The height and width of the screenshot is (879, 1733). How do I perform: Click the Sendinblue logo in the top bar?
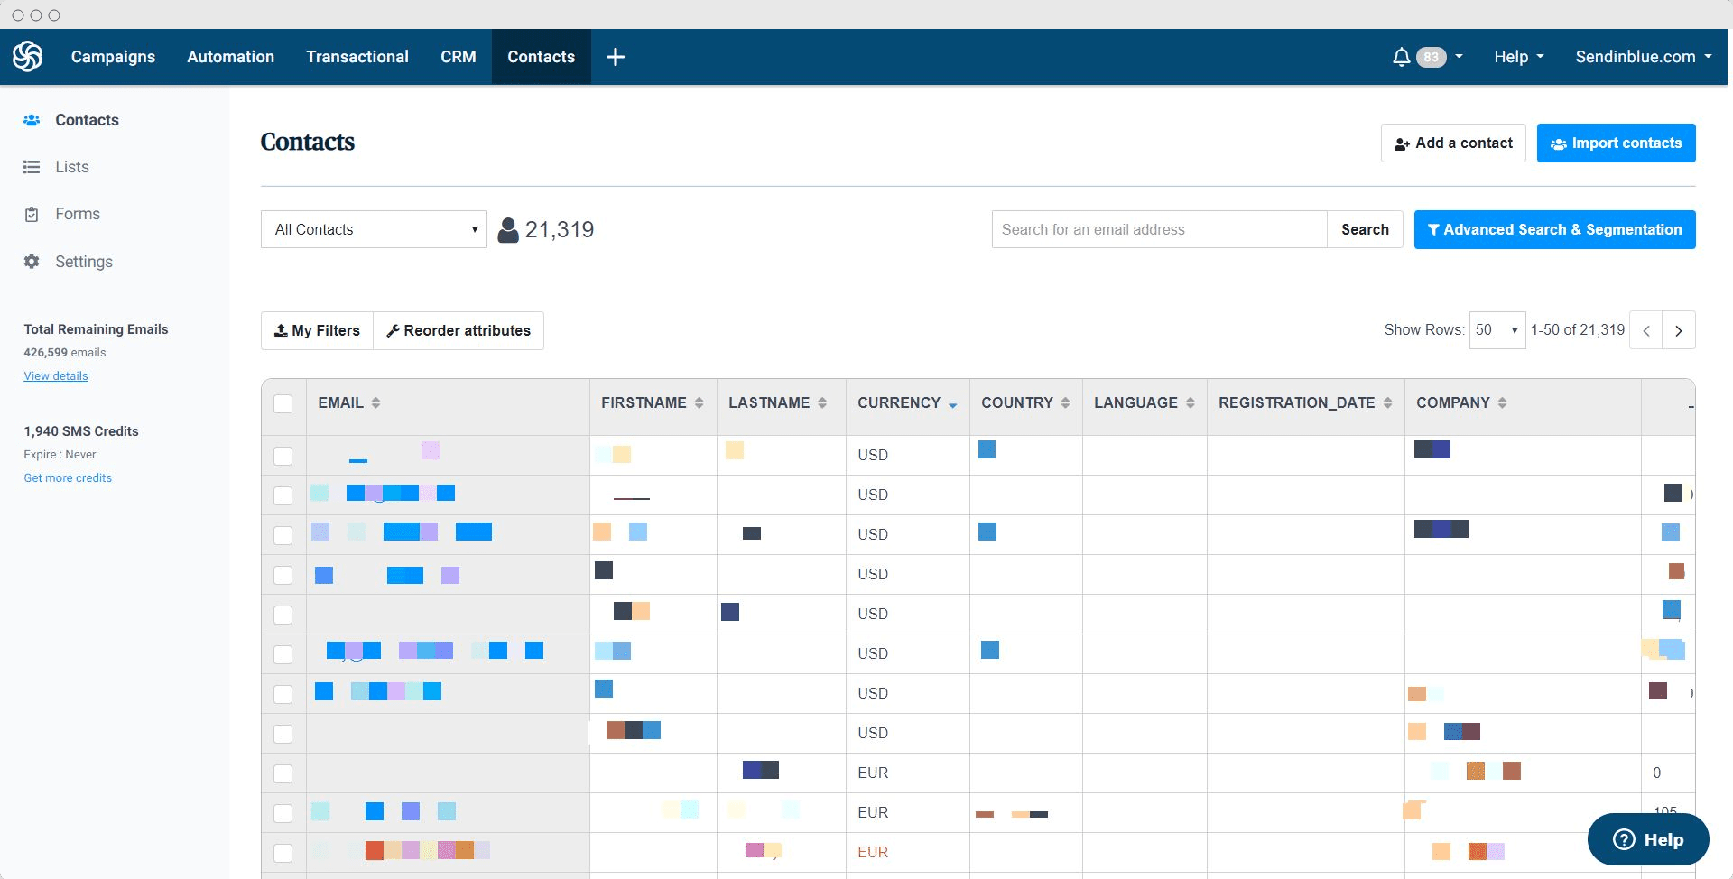(28, 56)
